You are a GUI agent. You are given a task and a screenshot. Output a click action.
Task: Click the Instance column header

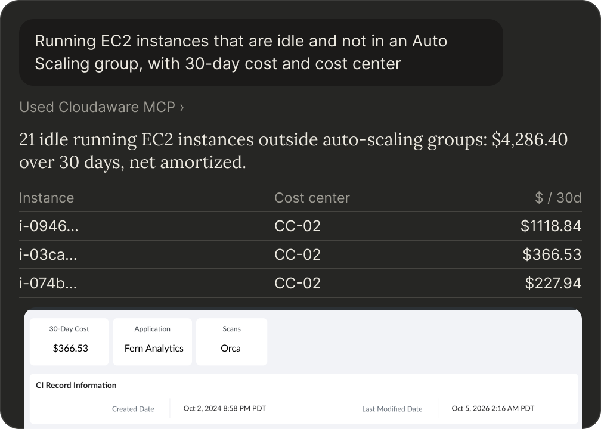[47, 198]
